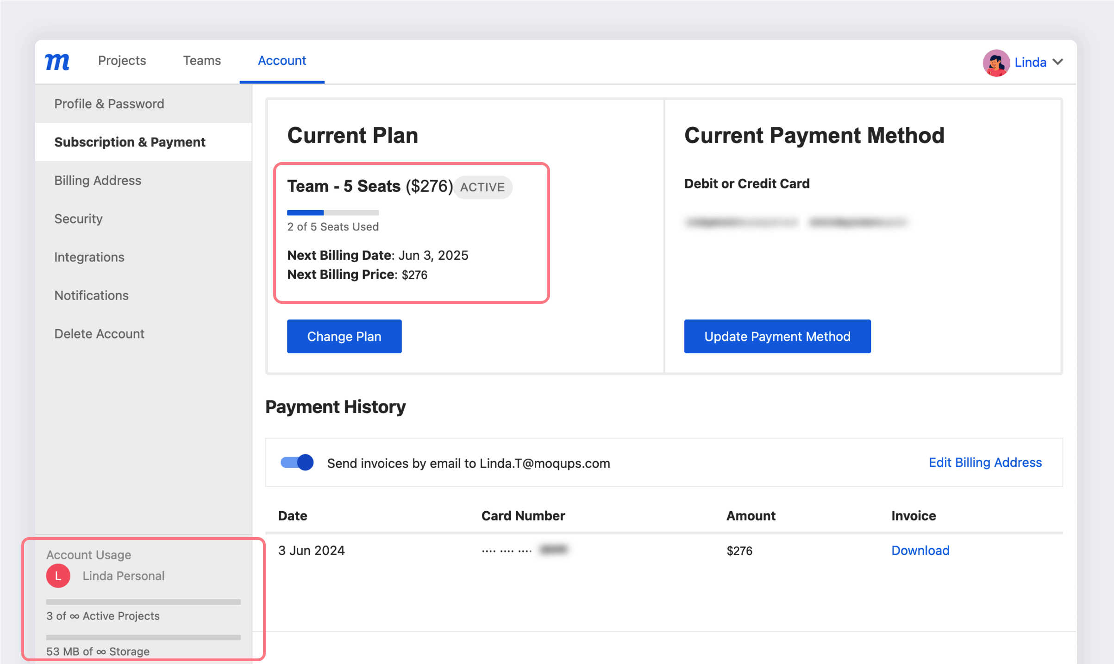Open Integrations page

(89, 257)
